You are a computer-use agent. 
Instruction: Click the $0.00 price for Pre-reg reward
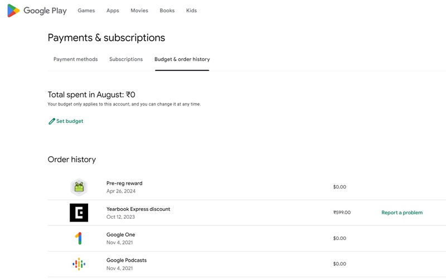click(340, 187)
